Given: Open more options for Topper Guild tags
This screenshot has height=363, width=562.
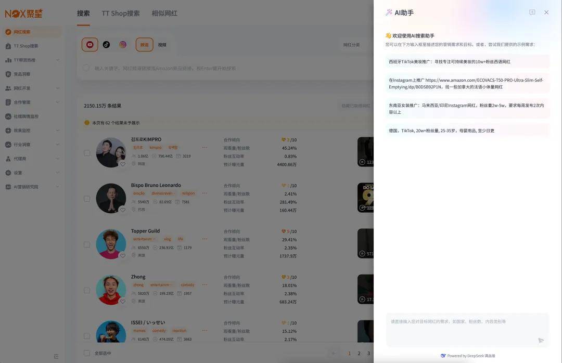Looking at the screenshot, I should (205, 239).
